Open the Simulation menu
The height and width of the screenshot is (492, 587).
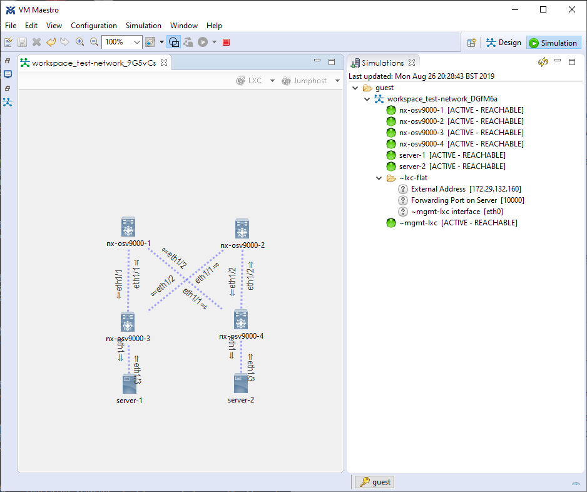point(143,26)
